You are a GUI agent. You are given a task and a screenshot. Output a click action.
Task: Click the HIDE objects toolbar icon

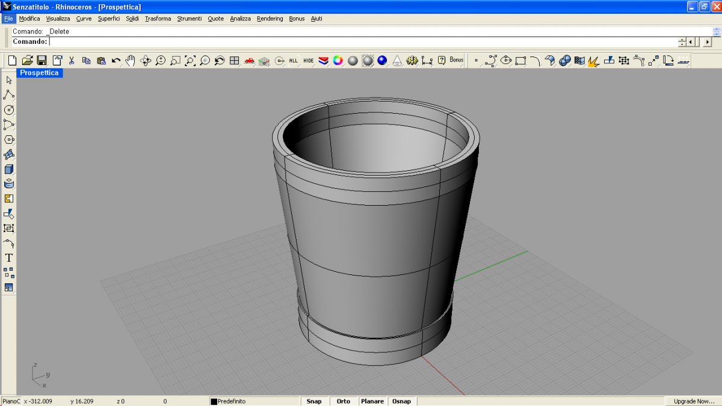click(309, 60)
